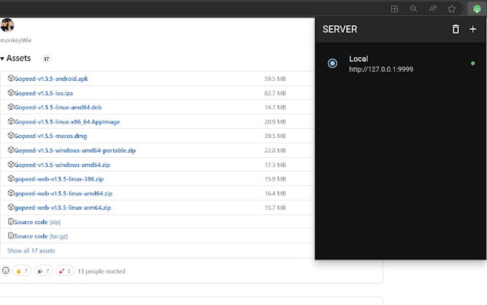Toggle the thumbs up reaction
The height and width of the screenshot is (305, 487).
click(x=22, y=271)
